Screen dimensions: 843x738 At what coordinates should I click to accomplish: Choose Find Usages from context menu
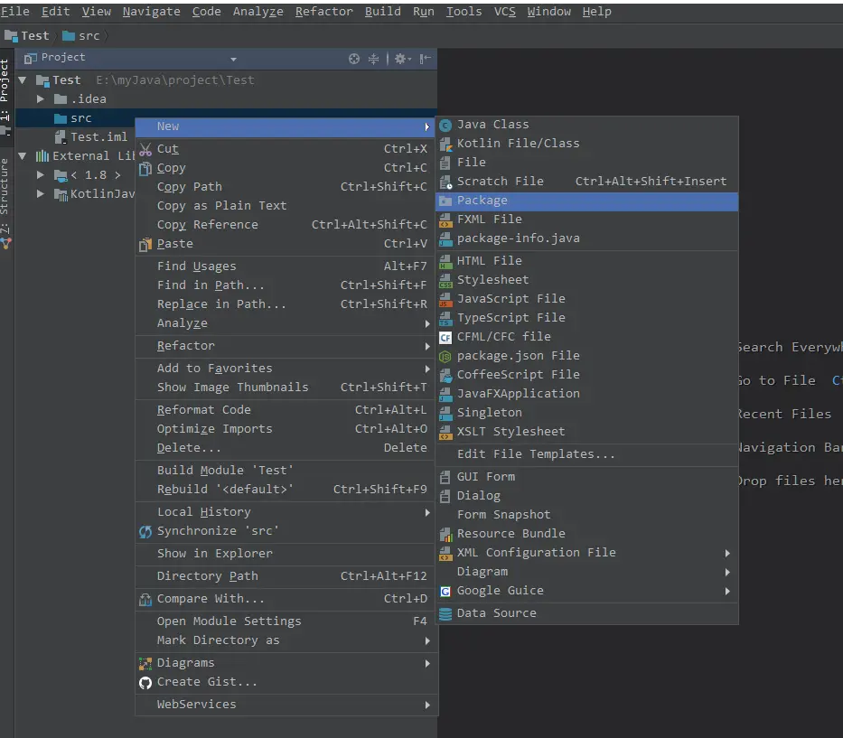(x=286, y=266)
